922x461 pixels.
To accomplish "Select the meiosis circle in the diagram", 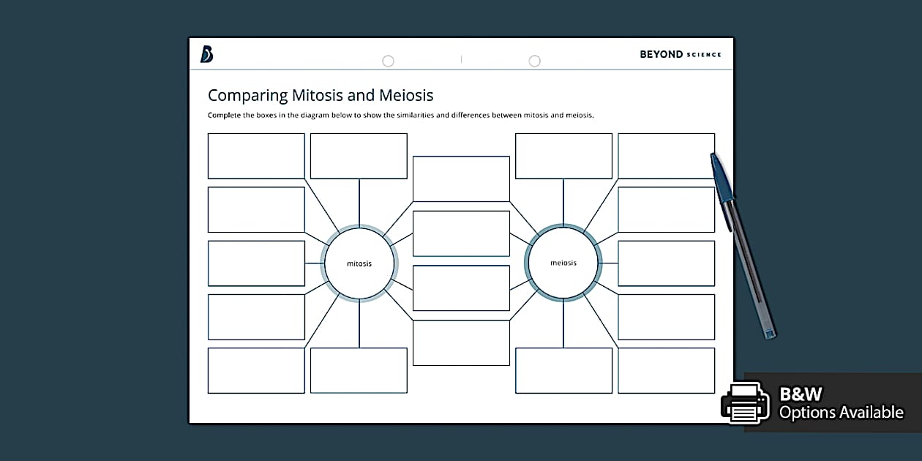I will (x=563, y=262).
